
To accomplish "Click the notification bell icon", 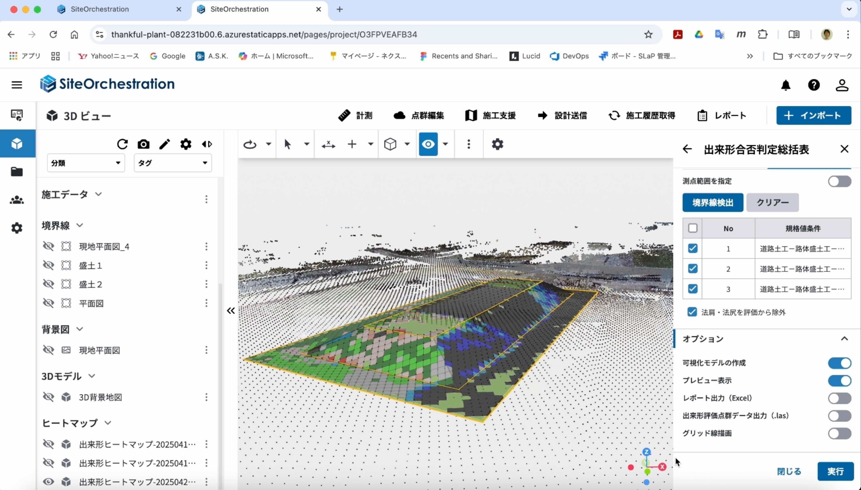I will (x=786, y=85).
